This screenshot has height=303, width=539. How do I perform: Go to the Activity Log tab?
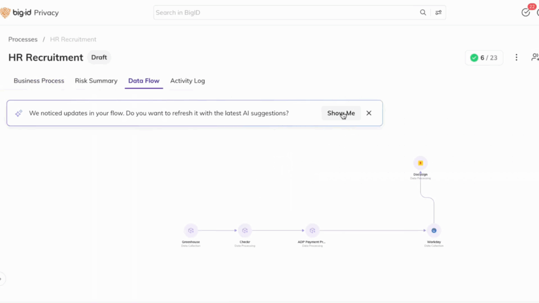pyautogui.click(x=187, y=81)
